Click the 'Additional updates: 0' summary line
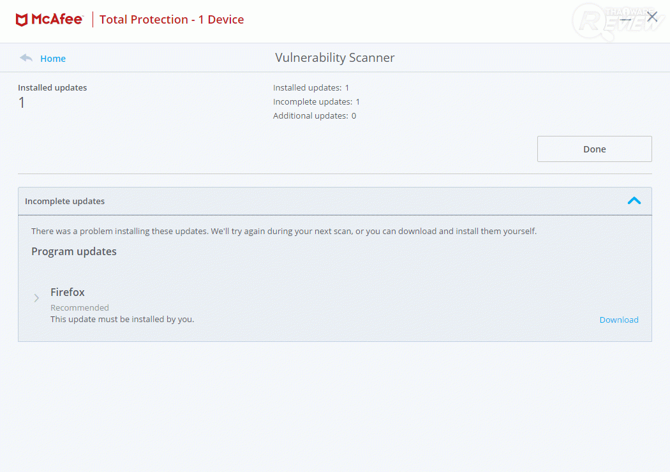This screenshot has height=472, width=670. point(315,116)
